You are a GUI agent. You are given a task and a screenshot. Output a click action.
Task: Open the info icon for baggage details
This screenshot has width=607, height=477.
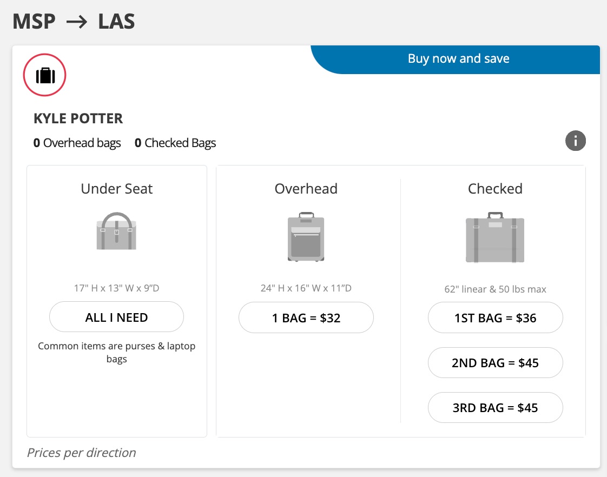point(576,141)
